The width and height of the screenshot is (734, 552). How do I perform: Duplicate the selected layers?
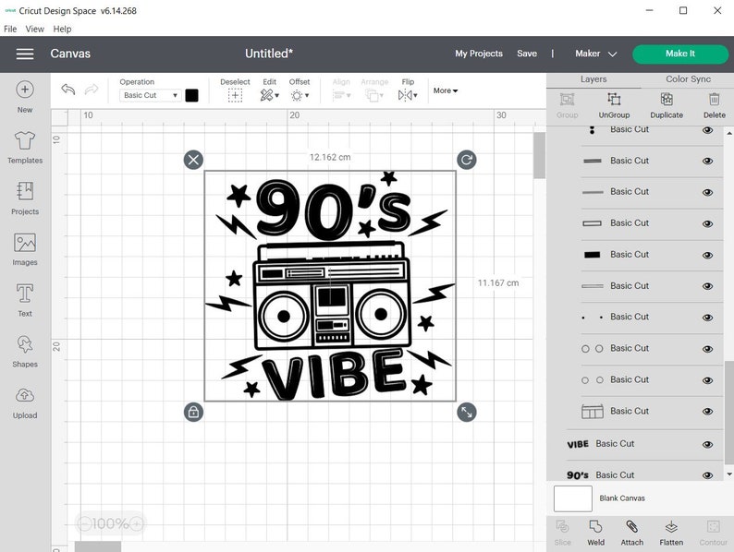pos(667,105)
